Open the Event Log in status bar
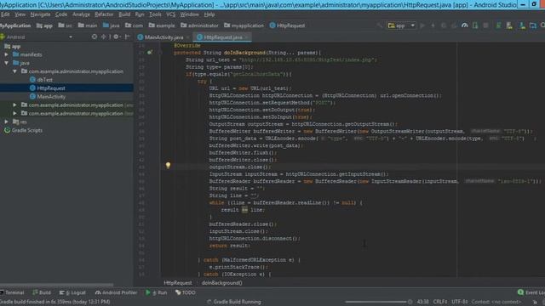This screenshot has width=545, height=306. 531,292
